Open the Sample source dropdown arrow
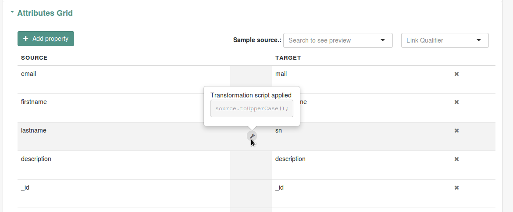 pos(382,40)
